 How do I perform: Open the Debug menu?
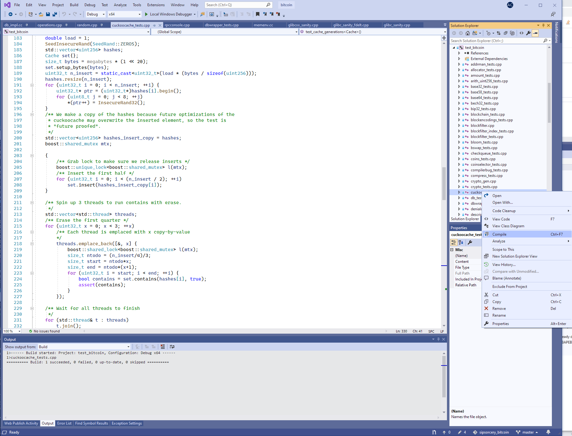(x=90, y=5)
